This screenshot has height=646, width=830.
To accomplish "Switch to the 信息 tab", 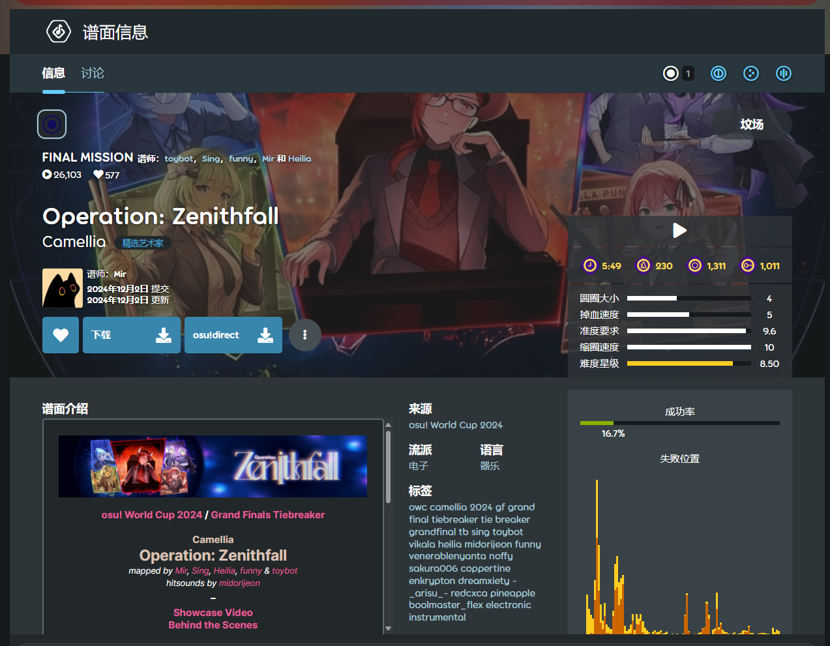I will (53, 73).
